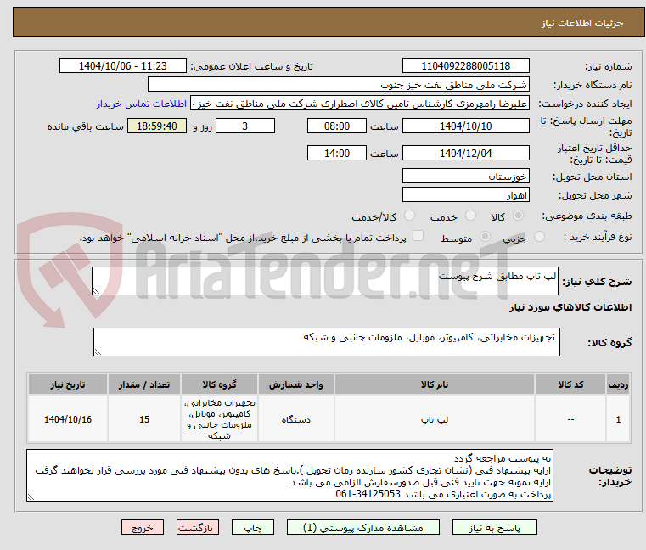
Task: Click the توضیحات خریدار notes box
Action: click(289, 475)
